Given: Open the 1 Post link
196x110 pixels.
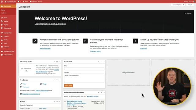Looking at the screenshot, I should [x=24, y=84].
